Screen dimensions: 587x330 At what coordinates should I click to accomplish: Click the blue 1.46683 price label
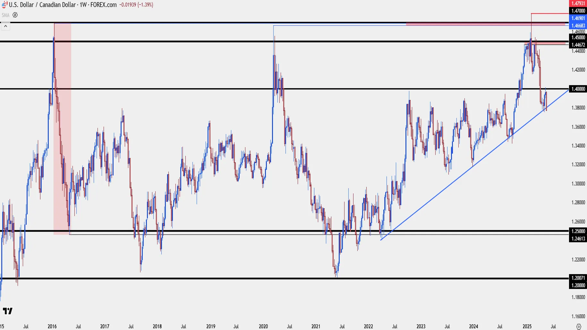click(x=578, y=26)
